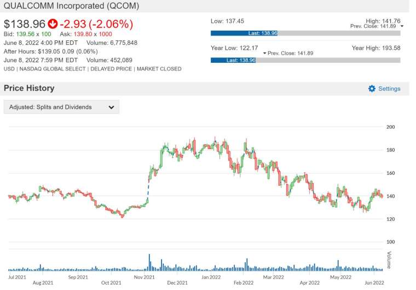Click the Ask 139.80 value
The height and width of the screenshot is (290, 416).
(x=83, y=34)
